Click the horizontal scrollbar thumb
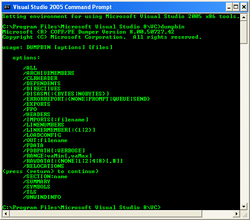The image size is (250, 220). click(106, 214)
